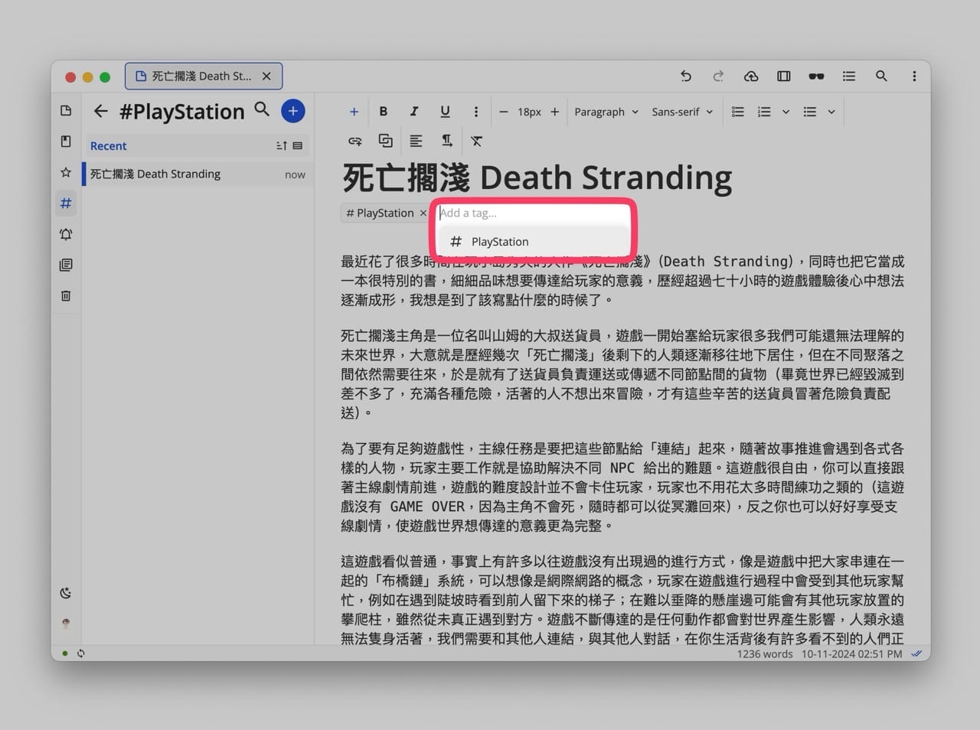
Task: Create a new note with the blue plus button
Action: [x=292, y=111]
